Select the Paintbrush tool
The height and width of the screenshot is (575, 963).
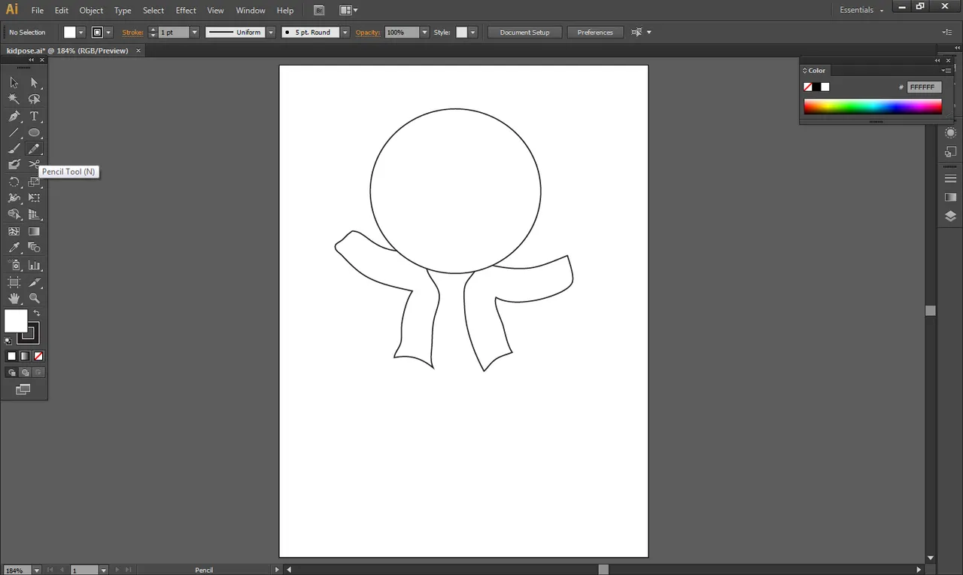pyautogui.click(x=14, y=148)
